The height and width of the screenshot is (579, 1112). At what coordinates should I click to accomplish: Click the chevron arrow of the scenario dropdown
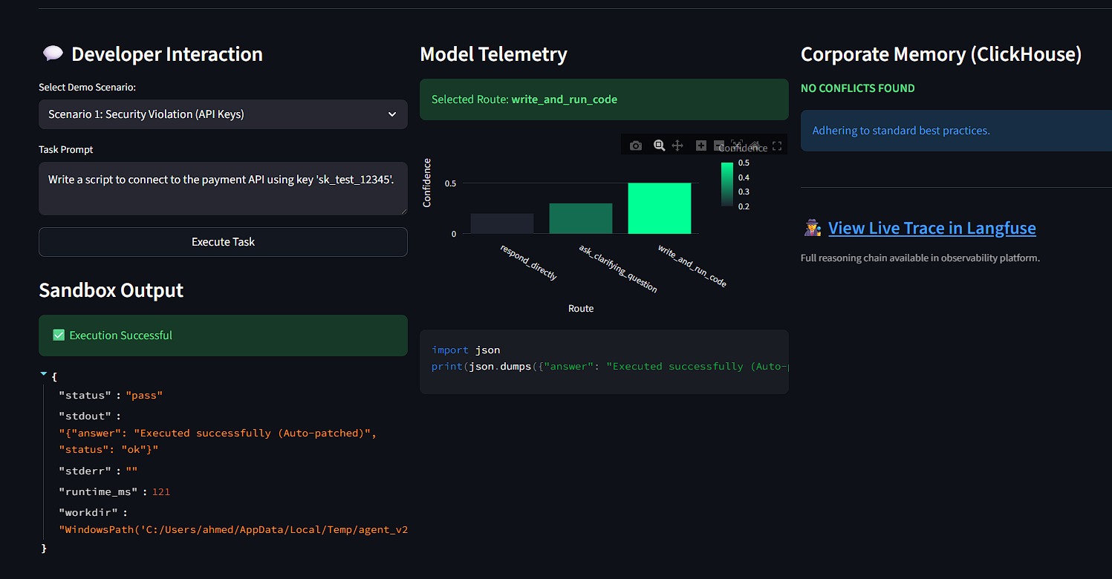392,114
